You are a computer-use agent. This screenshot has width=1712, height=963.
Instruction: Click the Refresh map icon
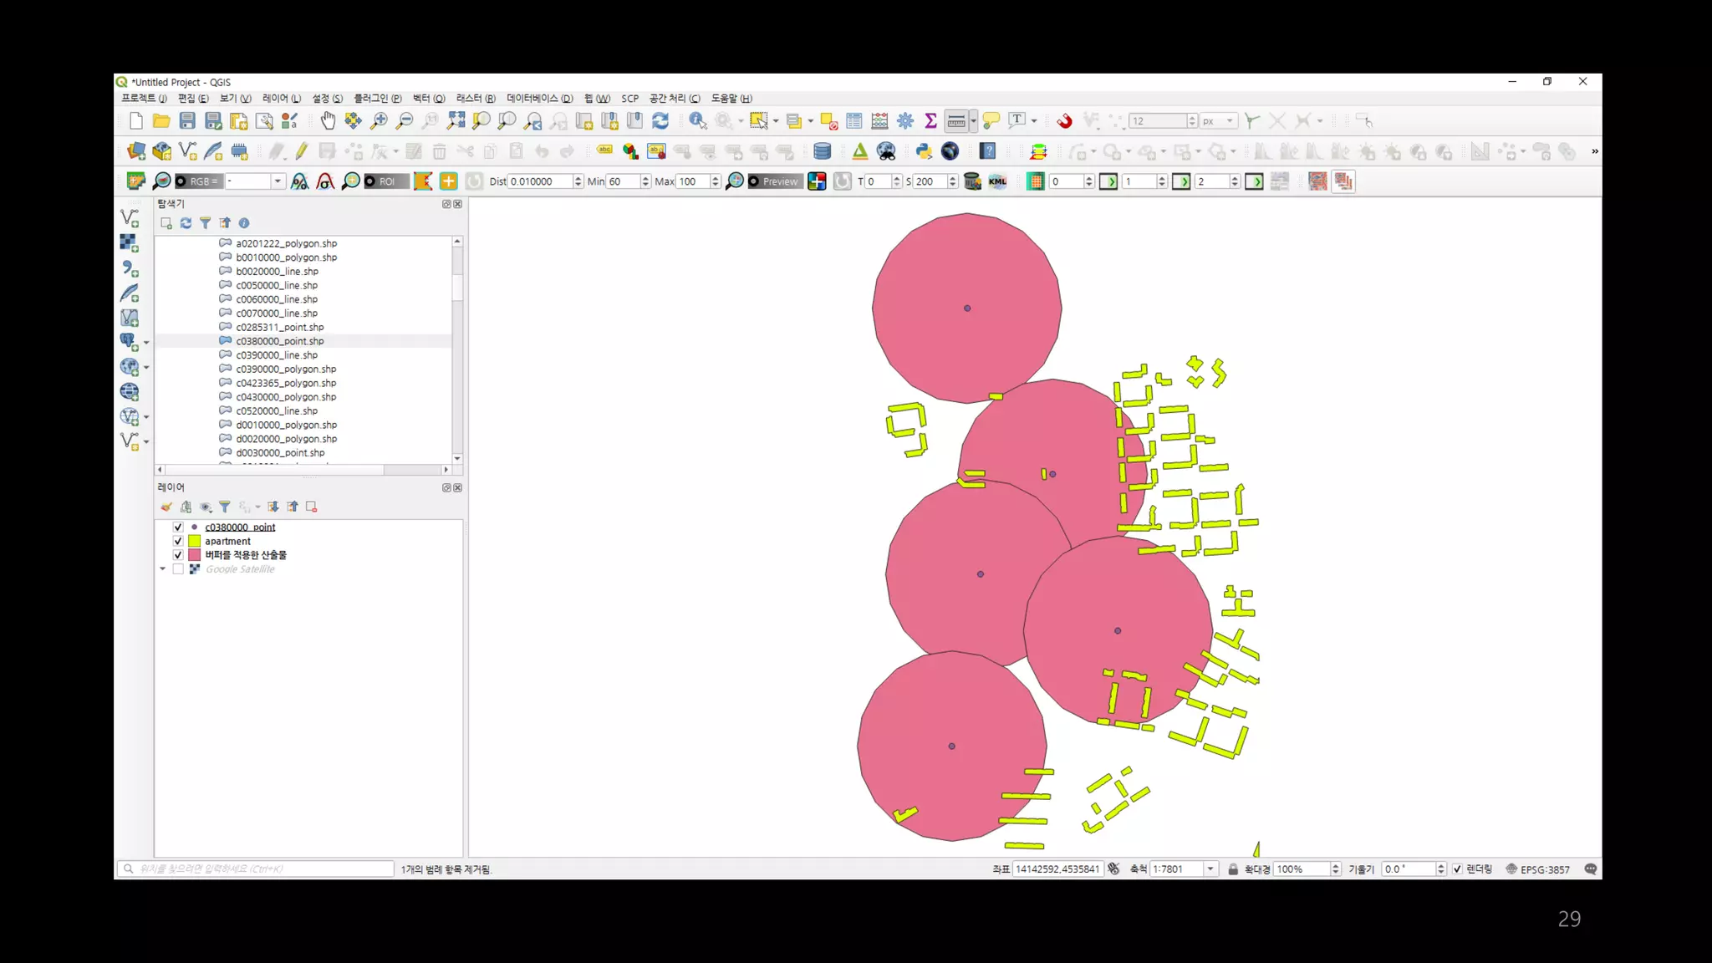(x=660, y=121)
